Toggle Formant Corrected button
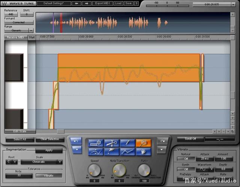This screenshot has width=240, height=187. [19, 22]
